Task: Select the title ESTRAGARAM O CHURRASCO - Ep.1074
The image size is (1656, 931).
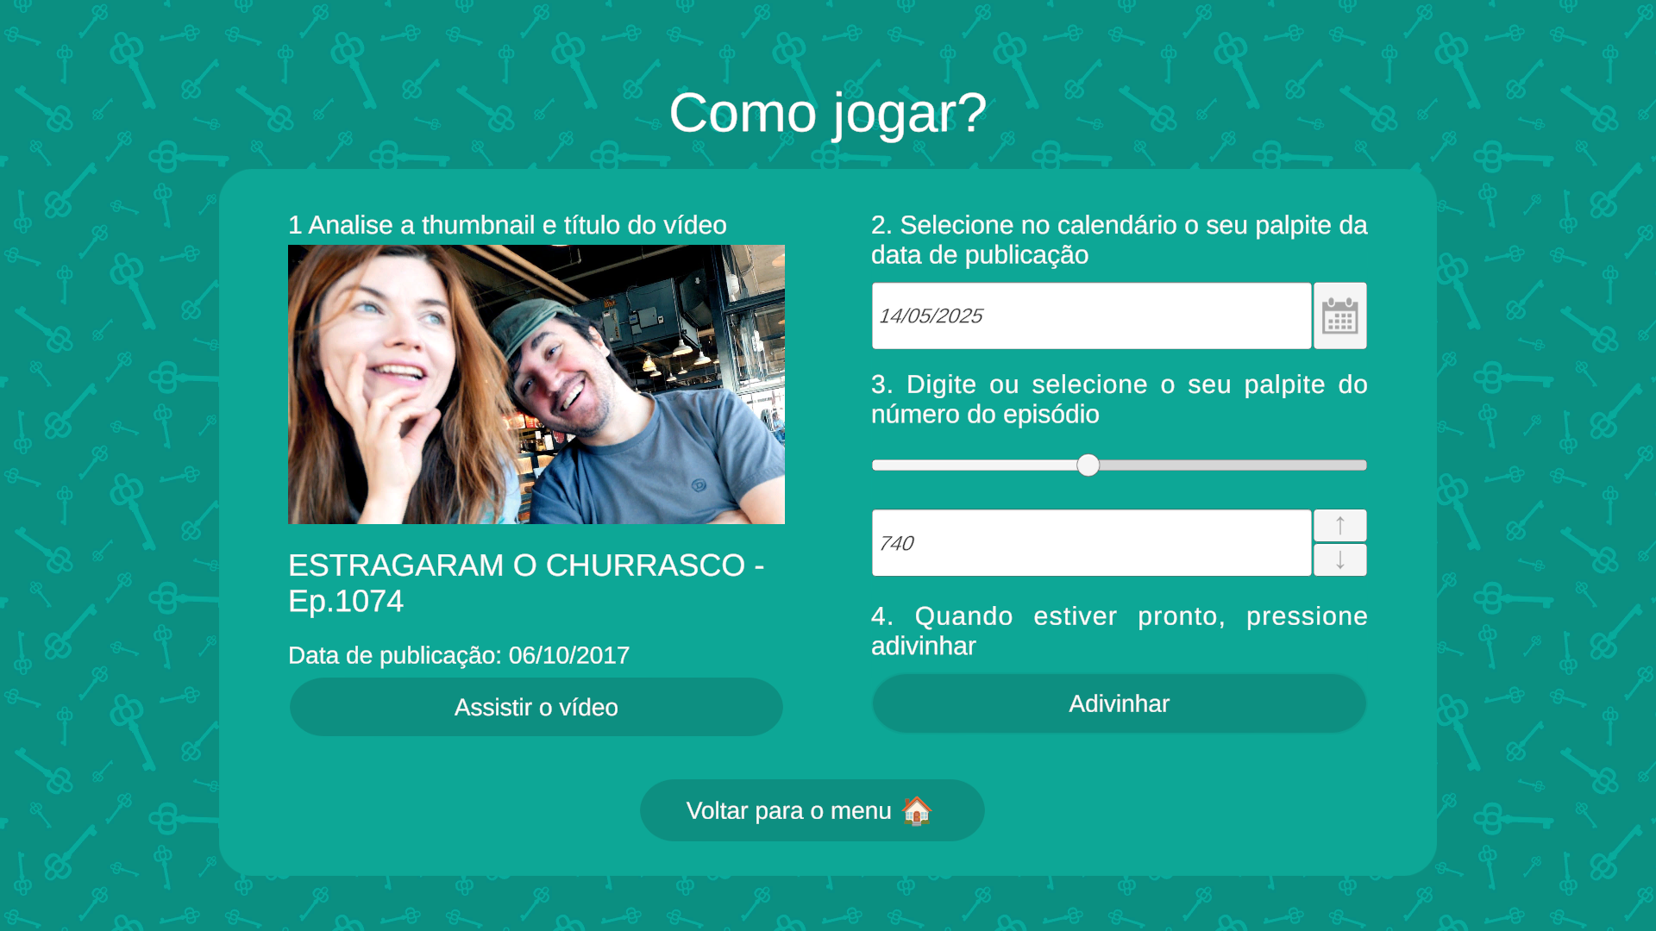Action: point(526,583)
